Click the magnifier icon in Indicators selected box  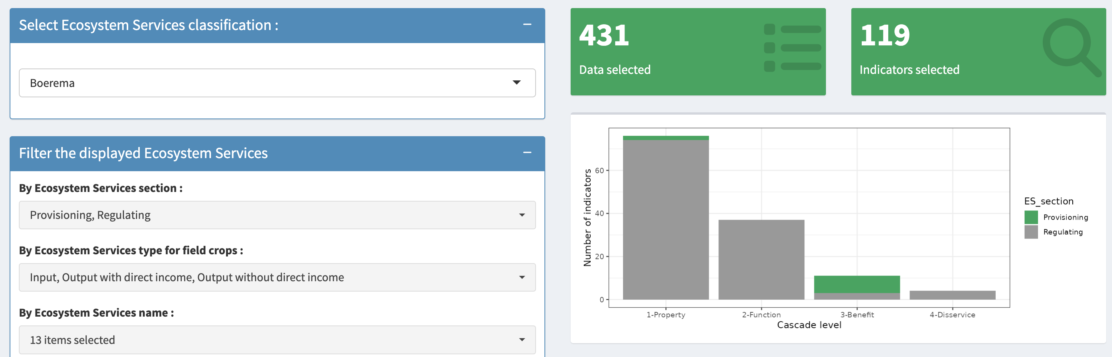1072,47
